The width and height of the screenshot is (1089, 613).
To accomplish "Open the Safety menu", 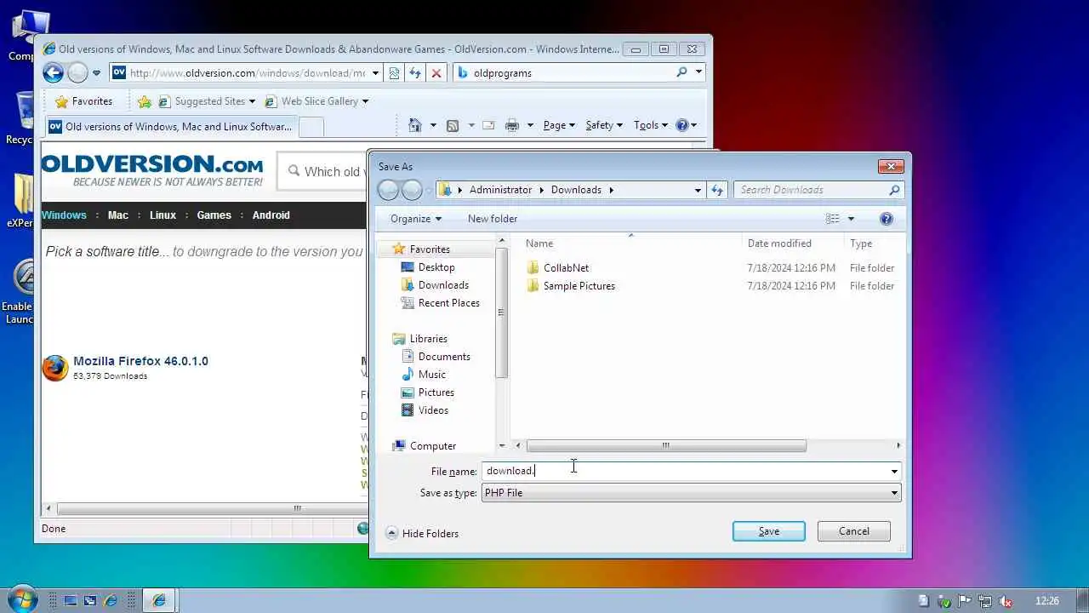I will click(x=604, y=125).
